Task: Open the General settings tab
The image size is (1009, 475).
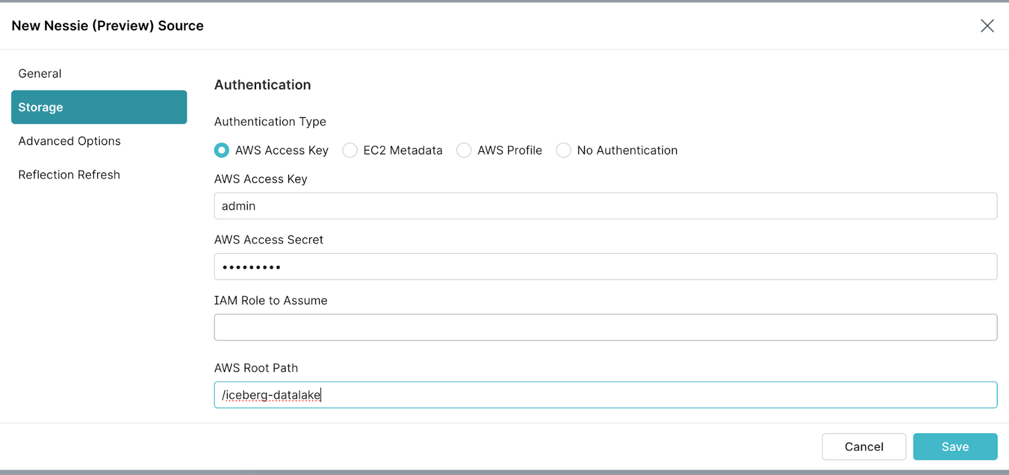Action: tap(40, 74)
